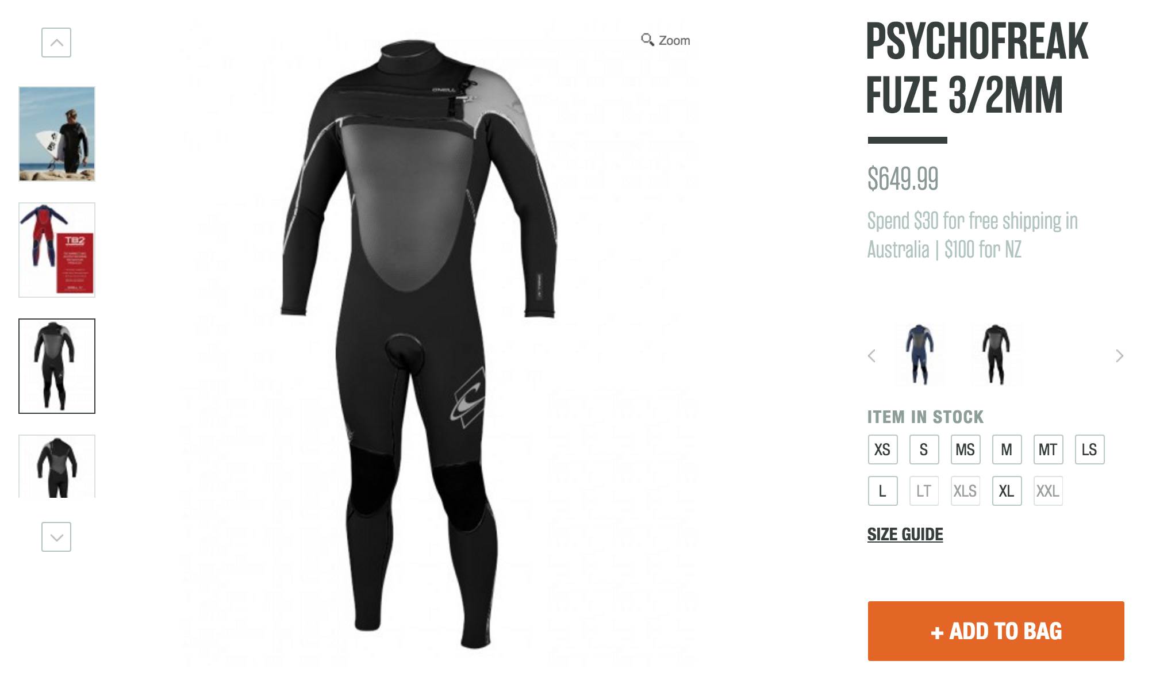
Task: Choose size XS
Action: tap(883, 449)
